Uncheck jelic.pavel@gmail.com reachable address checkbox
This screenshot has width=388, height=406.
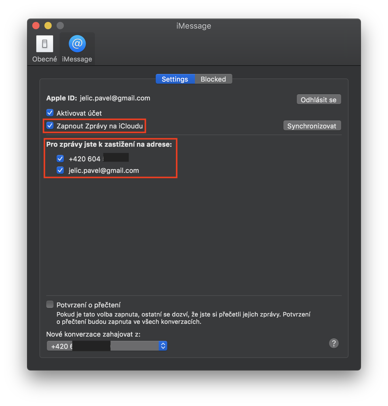pos(60,170)
